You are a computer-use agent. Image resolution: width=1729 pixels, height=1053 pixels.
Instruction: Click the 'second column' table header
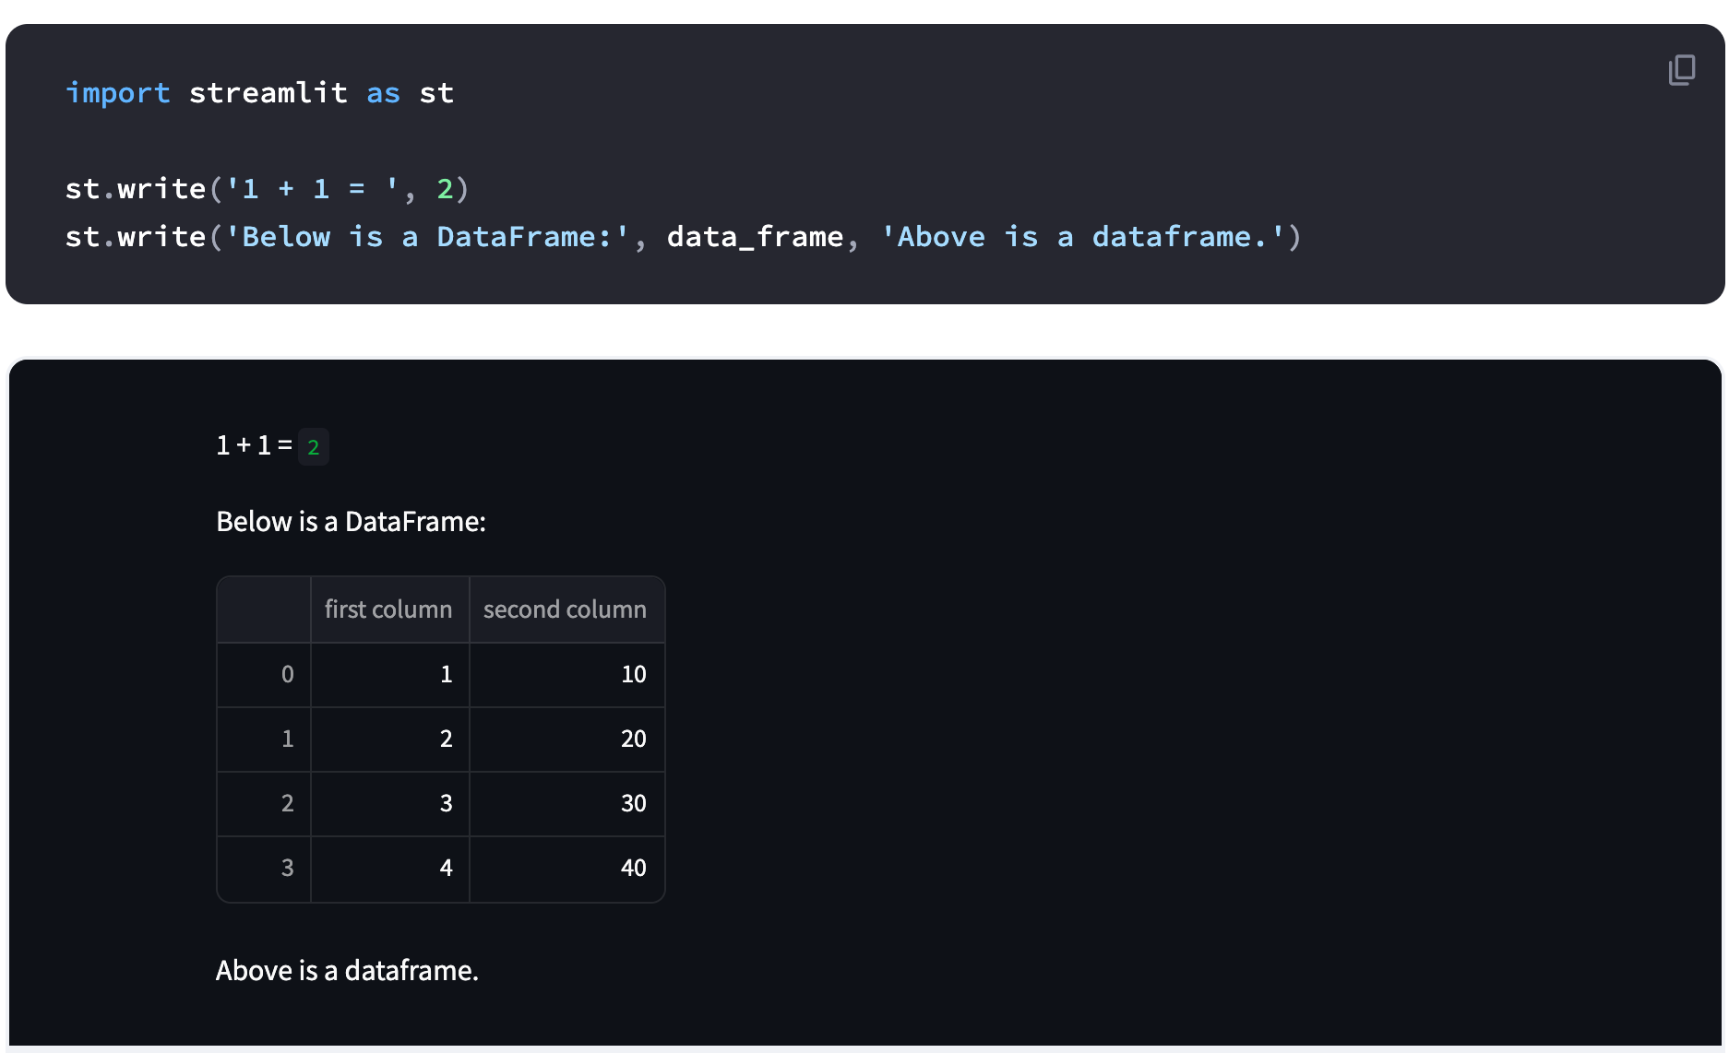[566, 609]
